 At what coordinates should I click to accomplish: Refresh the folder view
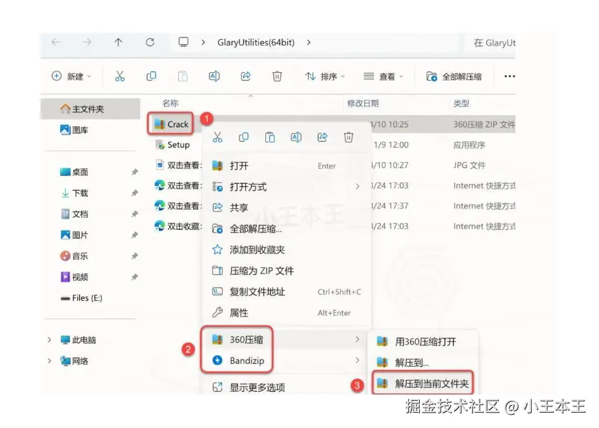pos(149,42)
